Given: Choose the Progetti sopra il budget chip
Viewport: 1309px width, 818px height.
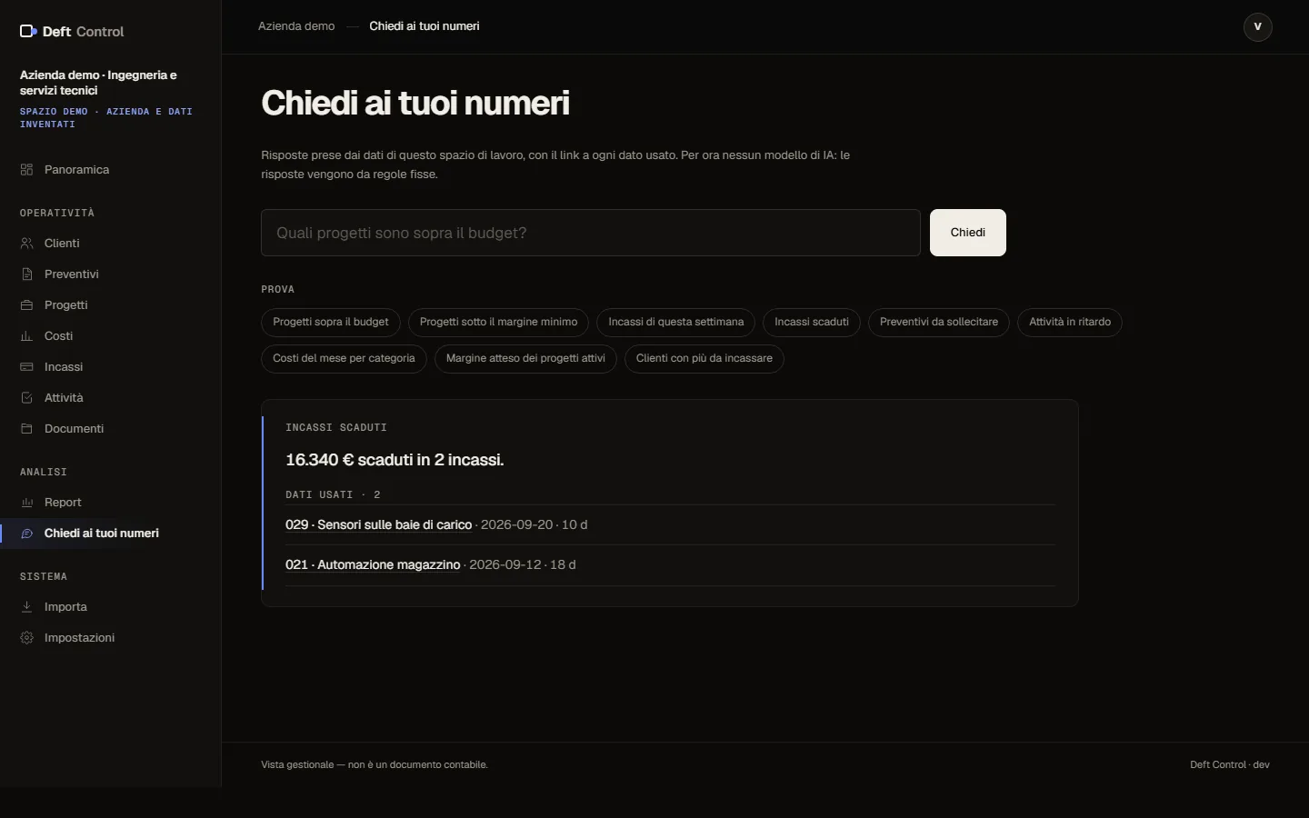Looking at the screenshot, I should (331, 322).
